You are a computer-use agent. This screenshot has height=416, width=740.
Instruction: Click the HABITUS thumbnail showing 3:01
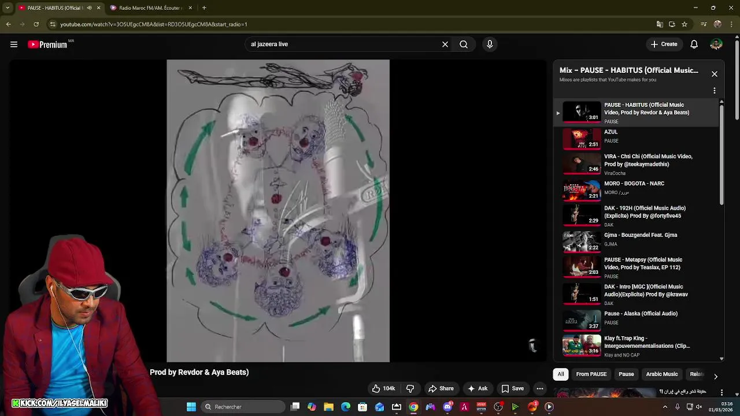click(x=582, y=113)
